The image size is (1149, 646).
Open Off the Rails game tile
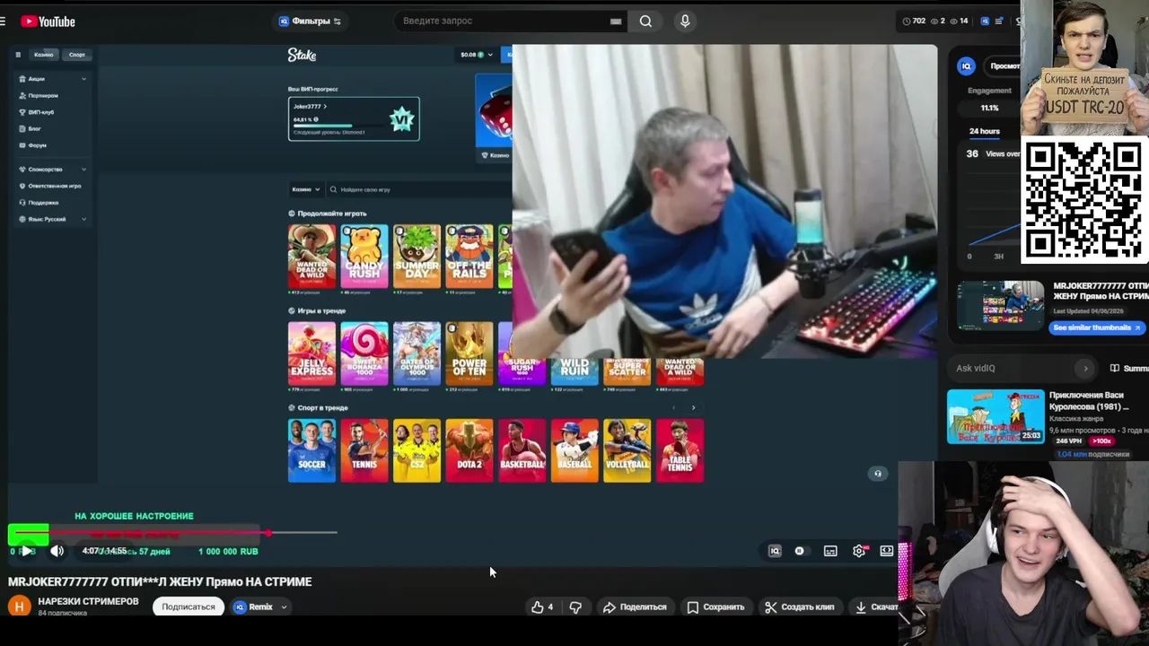pos(469,256)
